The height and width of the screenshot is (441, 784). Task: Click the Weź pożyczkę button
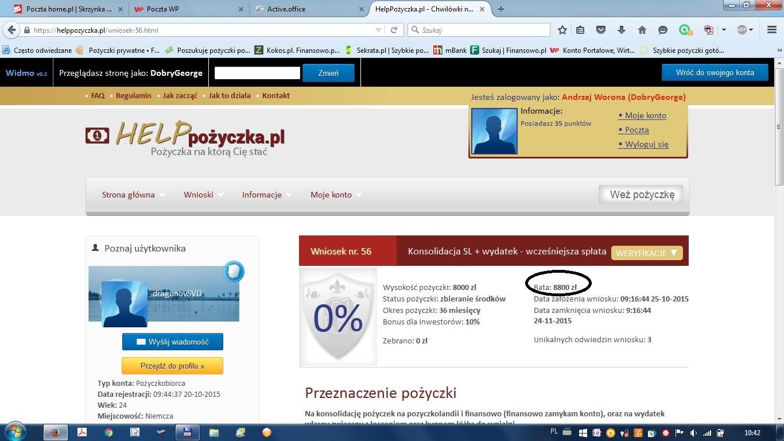tap(642, 195)
